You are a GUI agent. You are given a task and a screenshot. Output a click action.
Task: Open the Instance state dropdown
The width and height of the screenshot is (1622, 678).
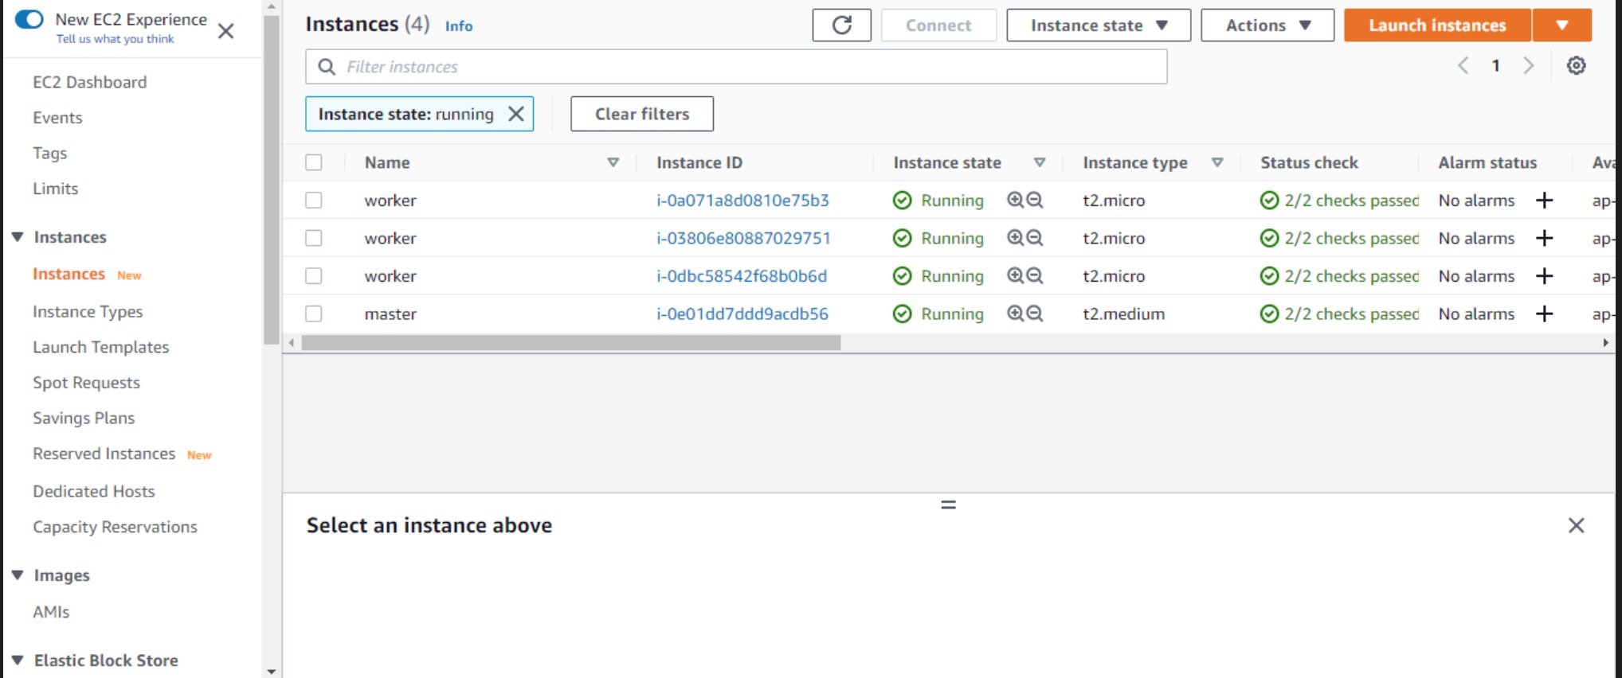tap(1099, 25)
